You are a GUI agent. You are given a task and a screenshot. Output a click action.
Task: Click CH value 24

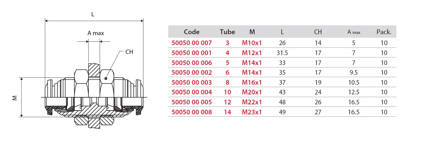point(318,92)
